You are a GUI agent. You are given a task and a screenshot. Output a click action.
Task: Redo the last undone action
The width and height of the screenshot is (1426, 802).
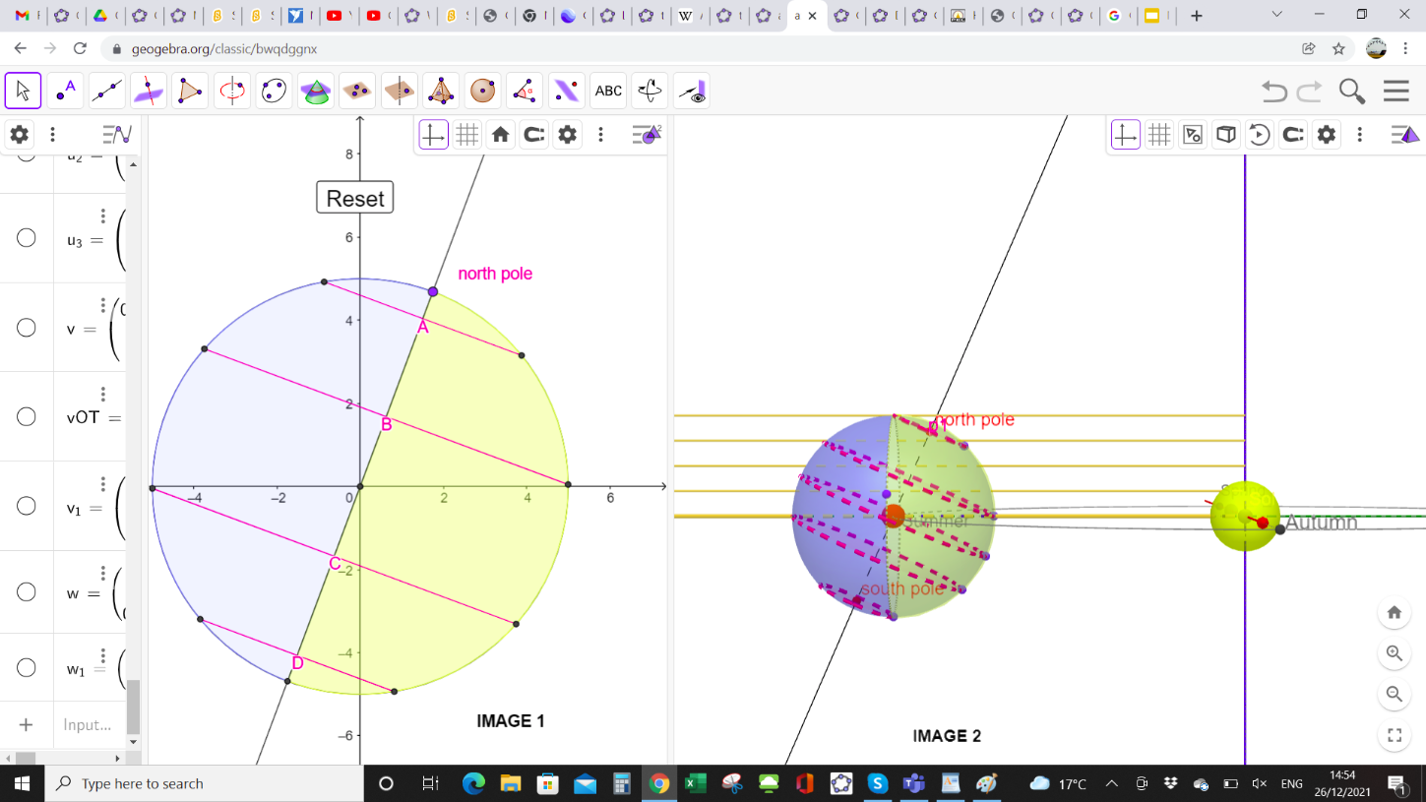(1310, 92)
